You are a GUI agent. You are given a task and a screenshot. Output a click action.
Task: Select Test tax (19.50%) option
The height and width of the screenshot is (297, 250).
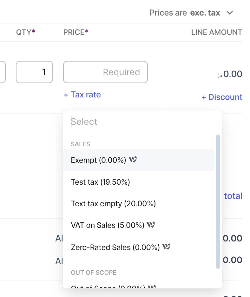pos(101,182)
